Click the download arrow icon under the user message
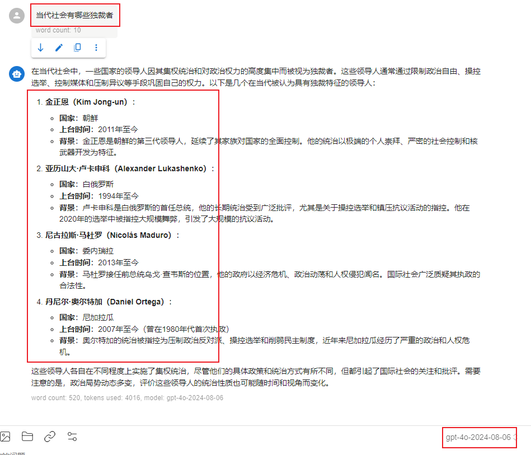This screenshot has width=531, height=455. point(41,48)
